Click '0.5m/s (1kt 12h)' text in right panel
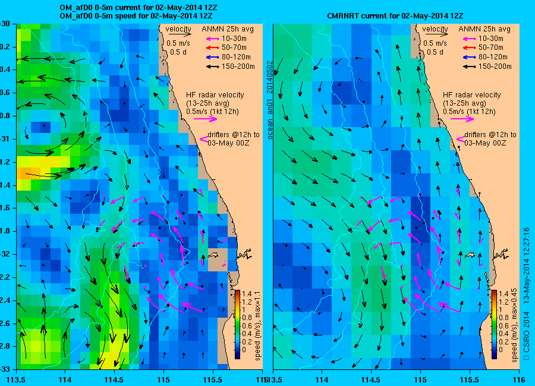Viewport: 535px width, 386px height. point(470,112)
